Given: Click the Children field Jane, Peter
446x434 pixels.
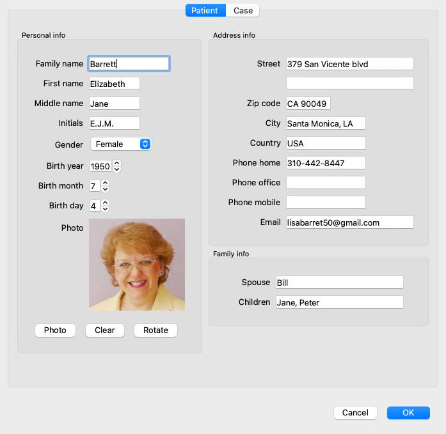Looking at the screenshot, I should coord(340,302).
